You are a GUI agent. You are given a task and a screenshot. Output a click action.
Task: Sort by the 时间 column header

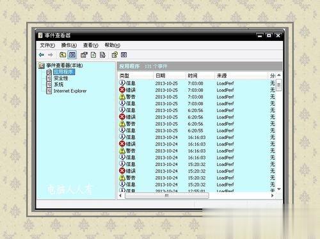point(200,76)
